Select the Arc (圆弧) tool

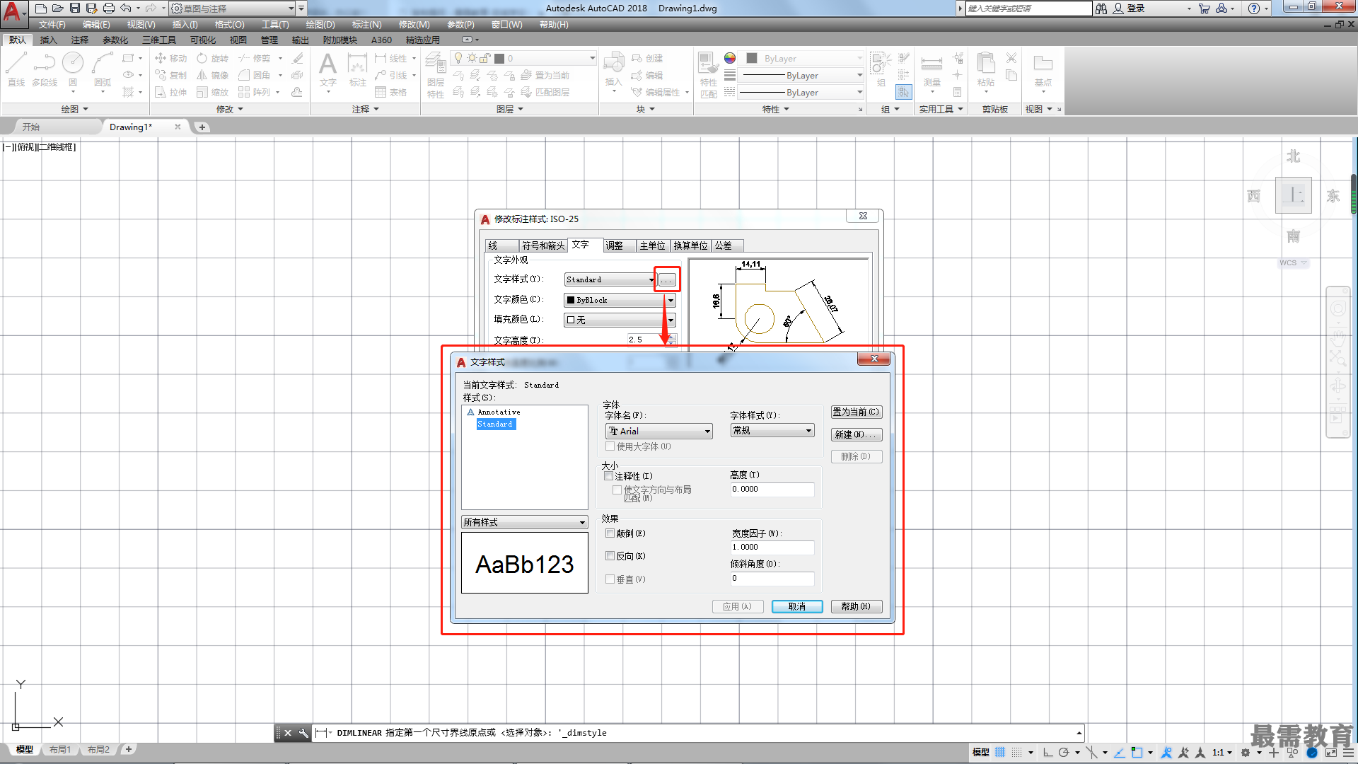point(103,69)
